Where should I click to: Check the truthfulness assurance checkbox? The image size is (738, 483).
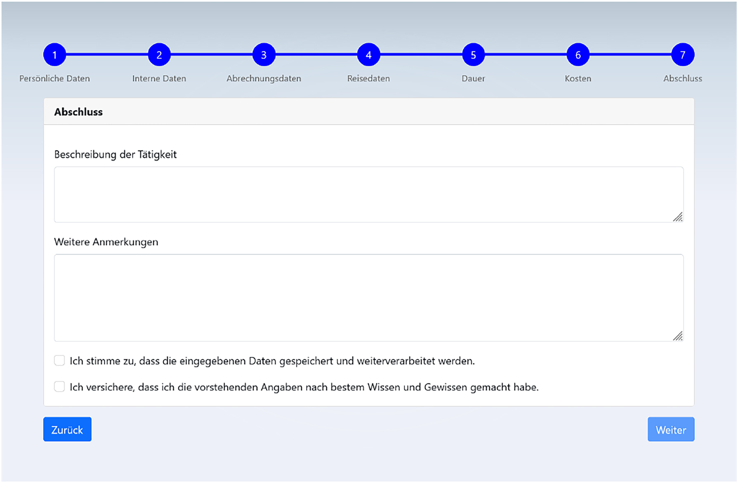(x=59, y=386)
